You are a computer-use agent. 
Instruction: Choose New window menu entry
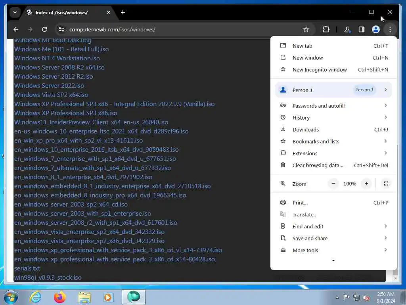333,58
